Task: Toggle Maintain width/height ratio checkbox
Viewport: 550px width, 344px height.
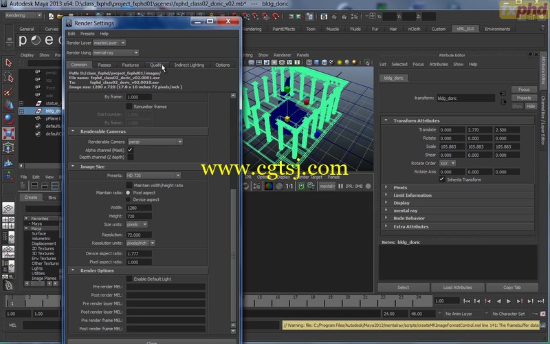Action: (x=129, y=185)
